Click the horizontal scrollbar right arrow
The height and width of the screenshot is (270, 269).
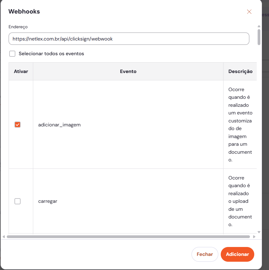254,237
